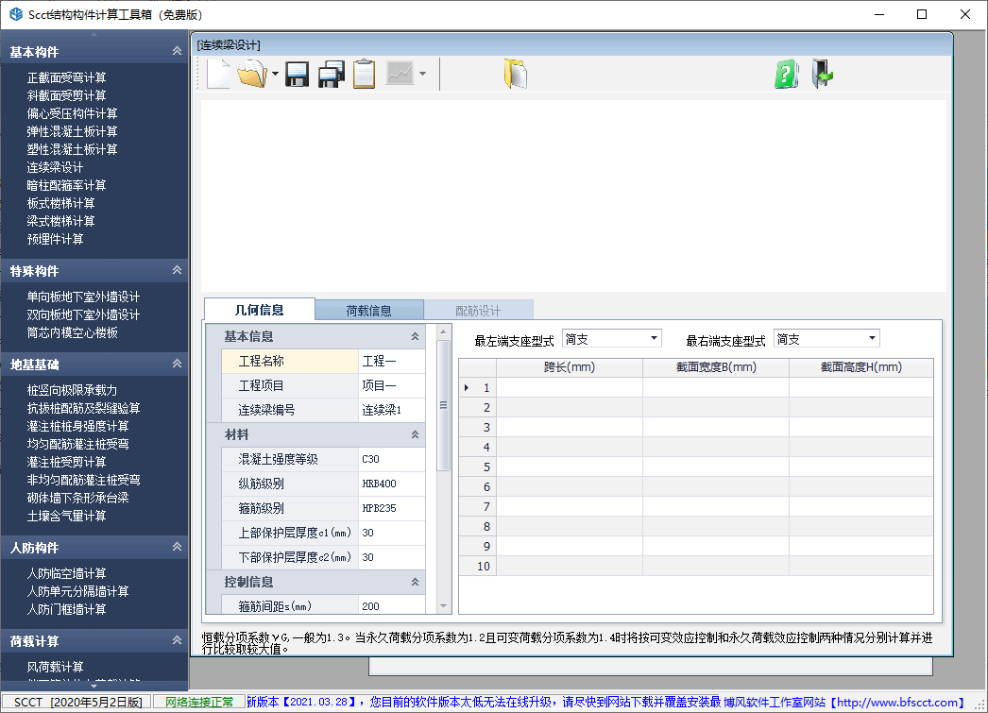Open 桩竖向极限承载力

click(72, 391)
